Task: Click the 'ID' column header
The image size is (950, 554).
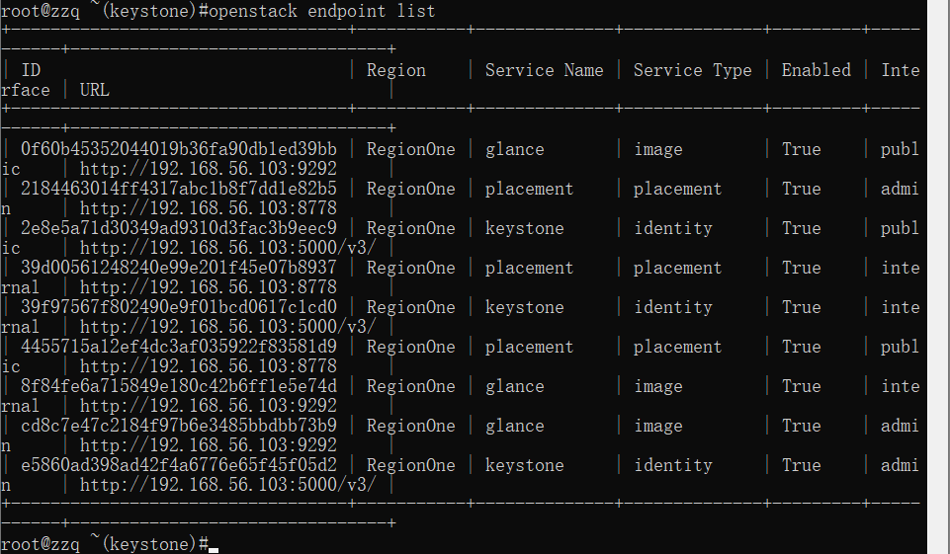Action: 31,70
